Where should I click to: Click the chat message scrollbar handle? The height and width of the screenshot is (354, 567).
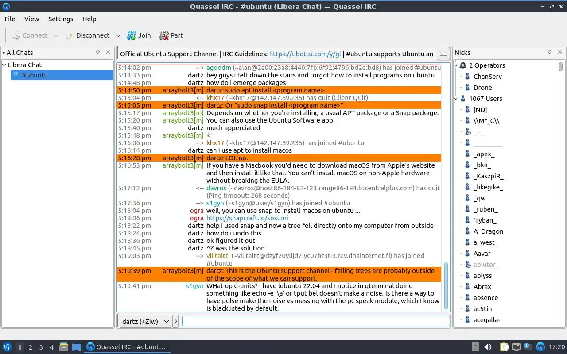coord(446,286)
